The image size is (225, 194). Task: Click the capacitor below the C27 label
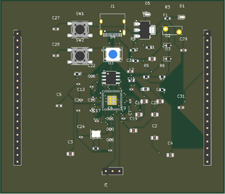(56, 29)
